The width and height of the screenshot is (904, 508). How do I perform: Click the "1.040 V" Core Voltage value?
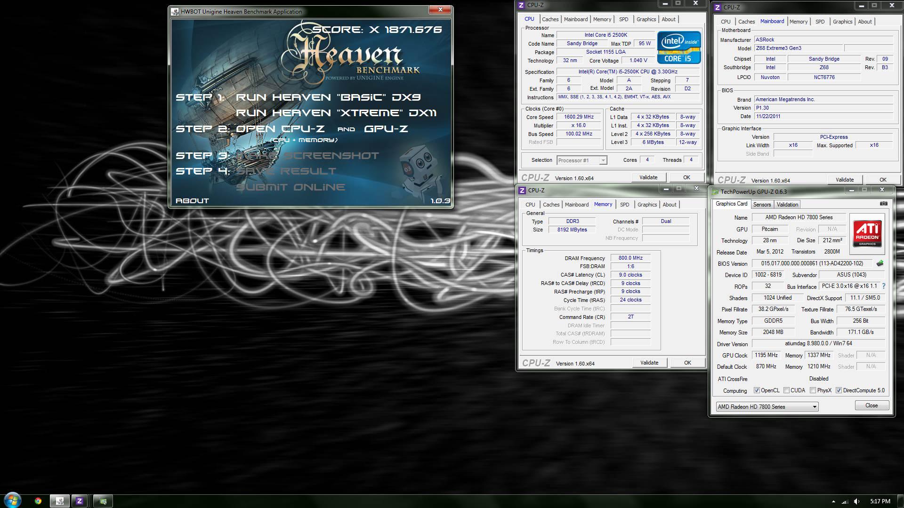638,61
